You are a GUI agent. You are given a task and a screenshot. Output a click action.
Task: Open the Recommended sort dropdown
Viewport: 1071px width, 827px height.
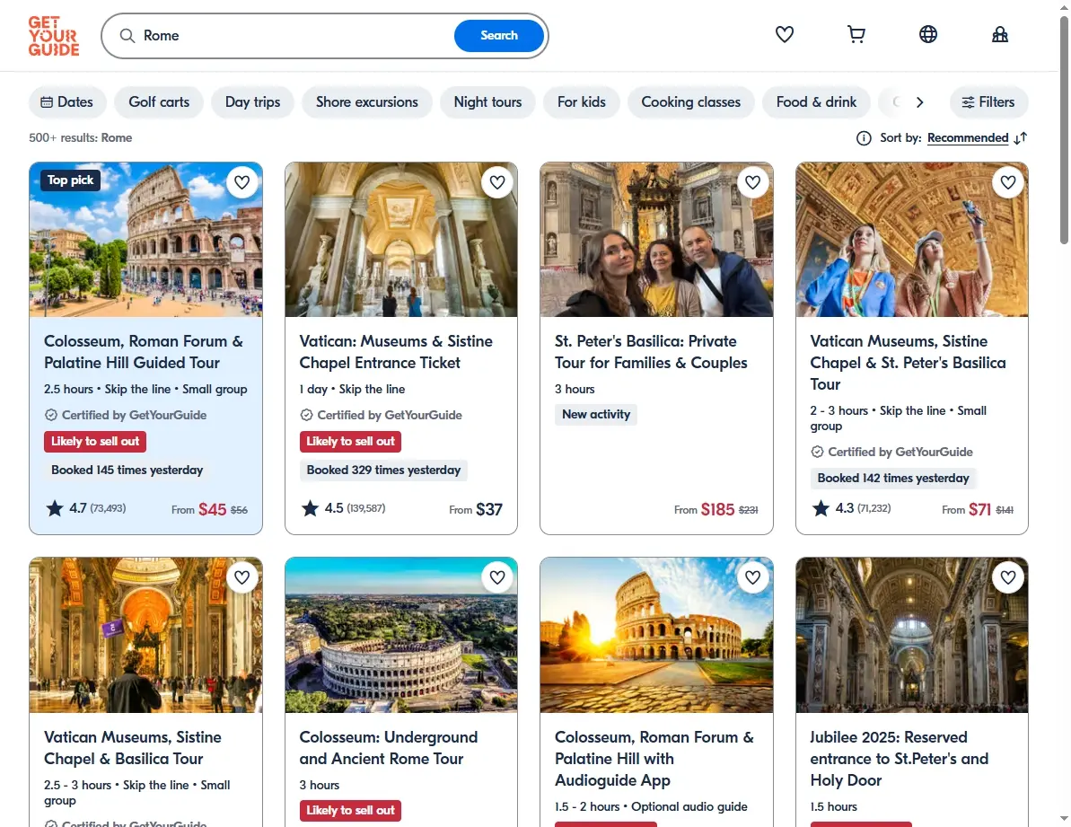coord(967,138)
